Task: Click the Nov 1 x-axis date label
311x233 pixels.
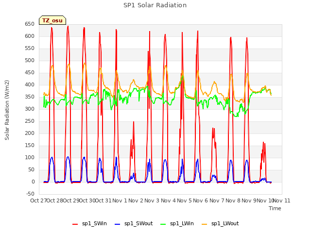Action: pos(120,200)
